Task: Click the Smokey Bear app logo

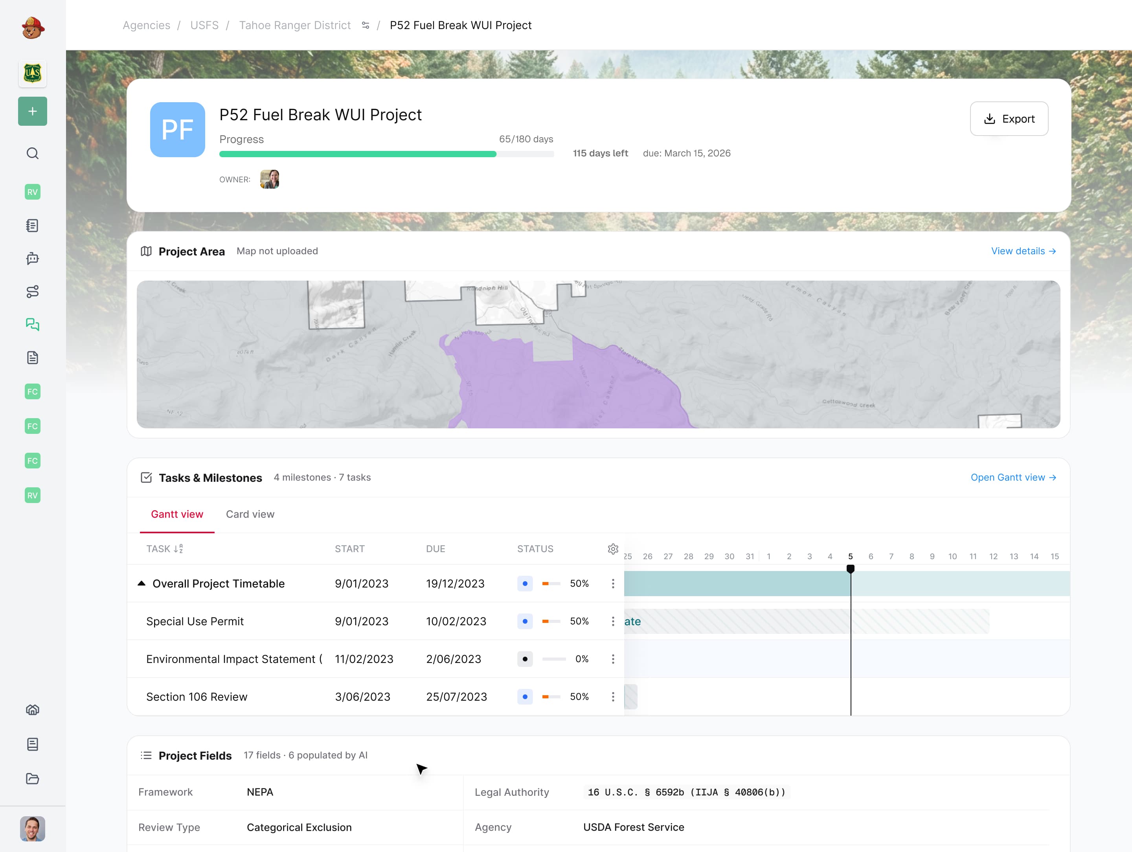Action: (x=33, y=28)
